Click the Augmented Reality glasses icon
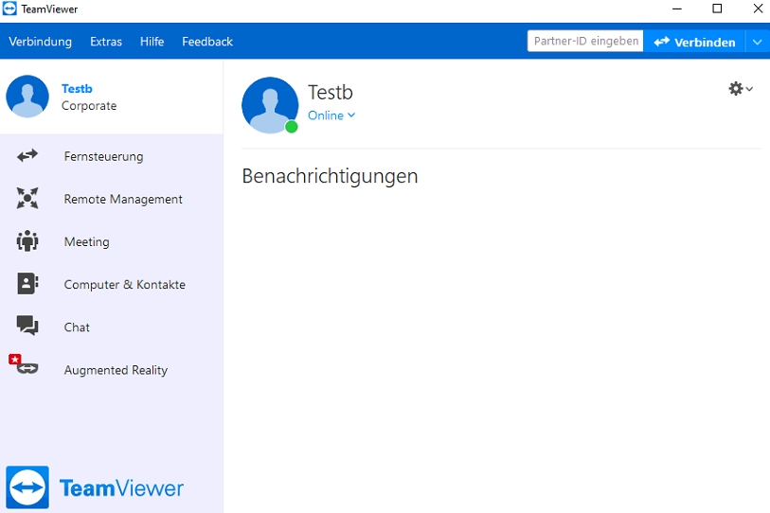 [27, 368]
